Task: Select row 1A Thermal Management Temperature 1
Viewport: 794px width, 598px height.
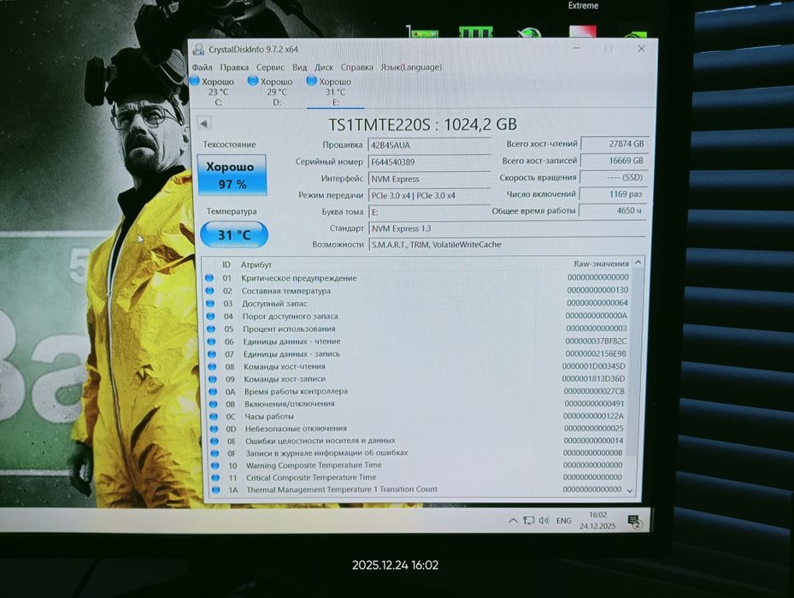Action: point(418,489)
